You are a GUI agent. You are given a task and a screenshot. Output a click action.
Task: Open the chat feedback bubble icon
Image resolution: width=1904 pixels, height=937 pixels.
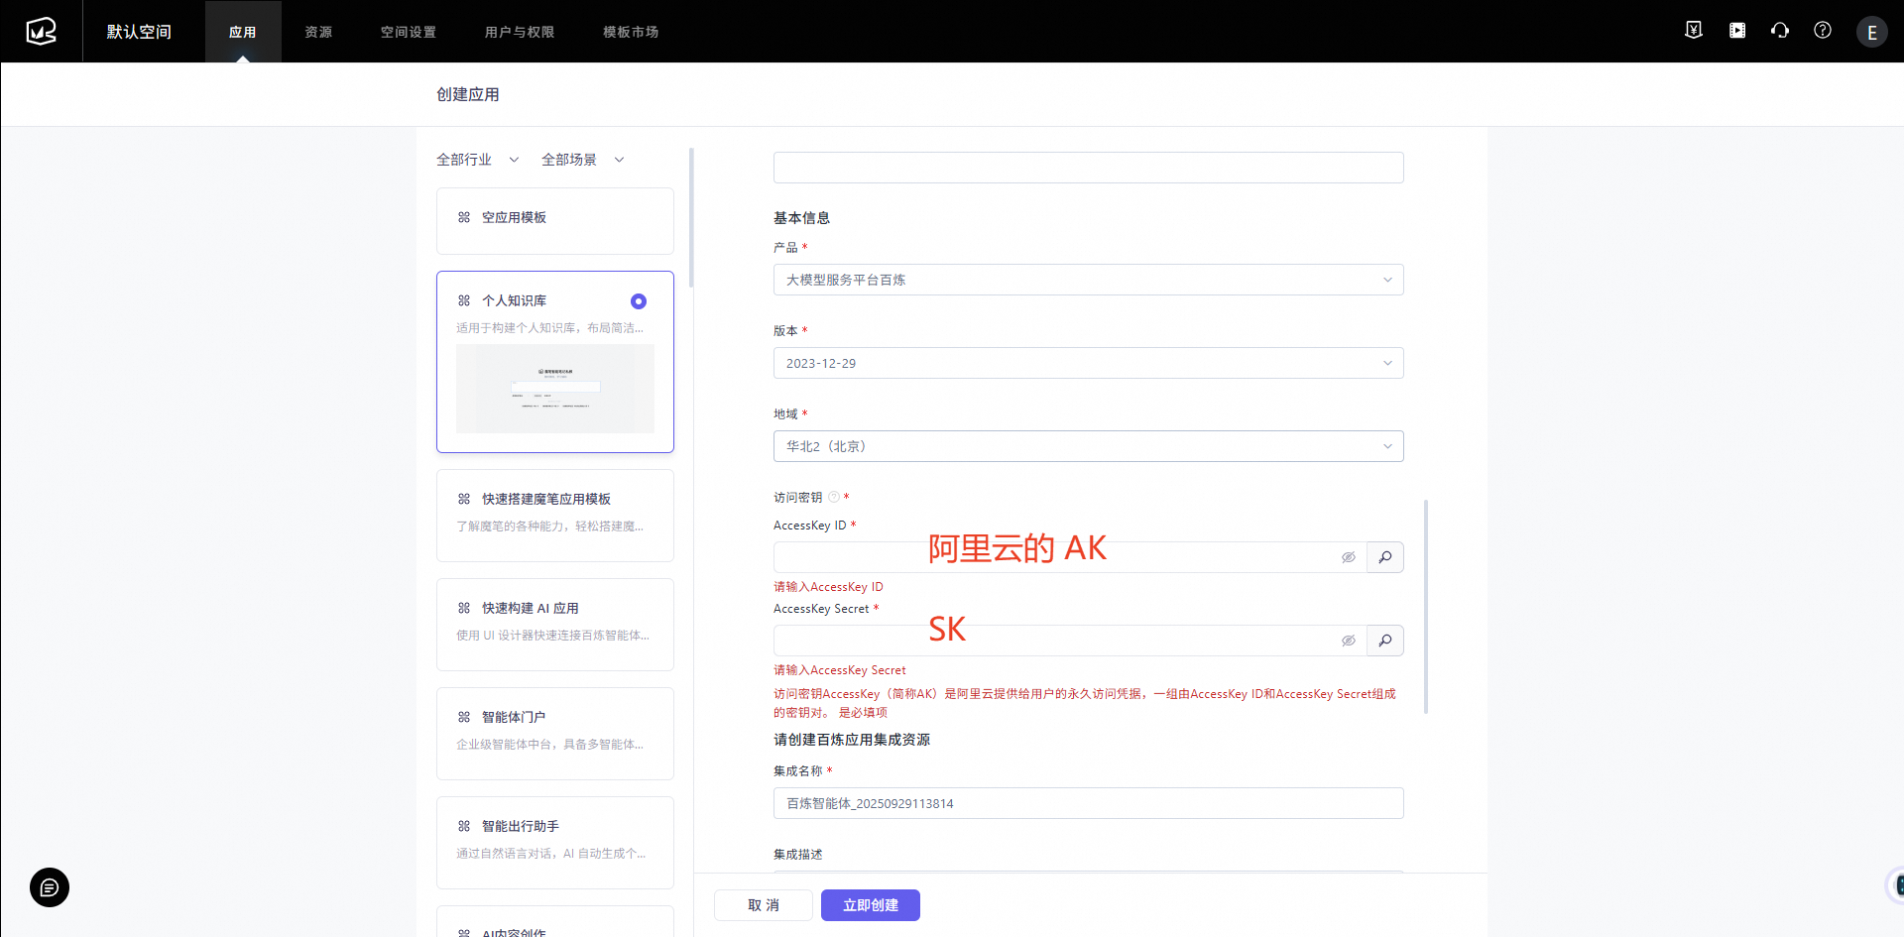pyautogui.click(x=50, y=887)
